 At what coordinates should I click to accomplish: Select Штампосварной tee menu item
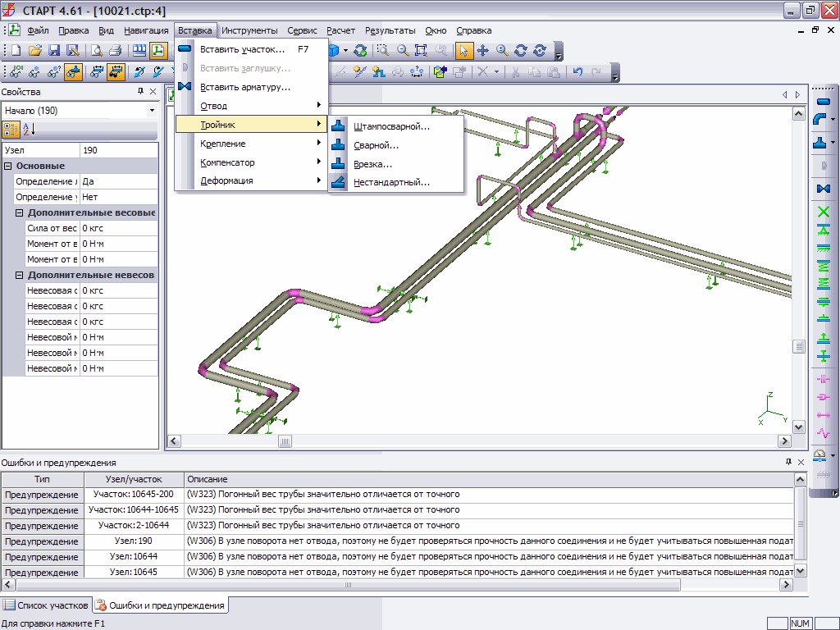[391, 126]
